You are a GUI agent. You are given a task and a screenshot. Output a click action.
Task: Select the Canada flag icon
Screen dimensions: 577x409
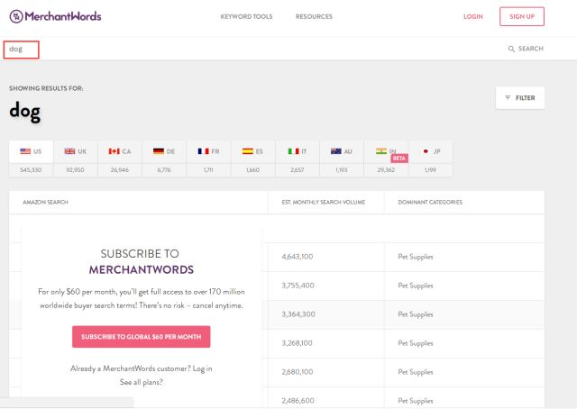pyautogui.click(x=114, y=151)
